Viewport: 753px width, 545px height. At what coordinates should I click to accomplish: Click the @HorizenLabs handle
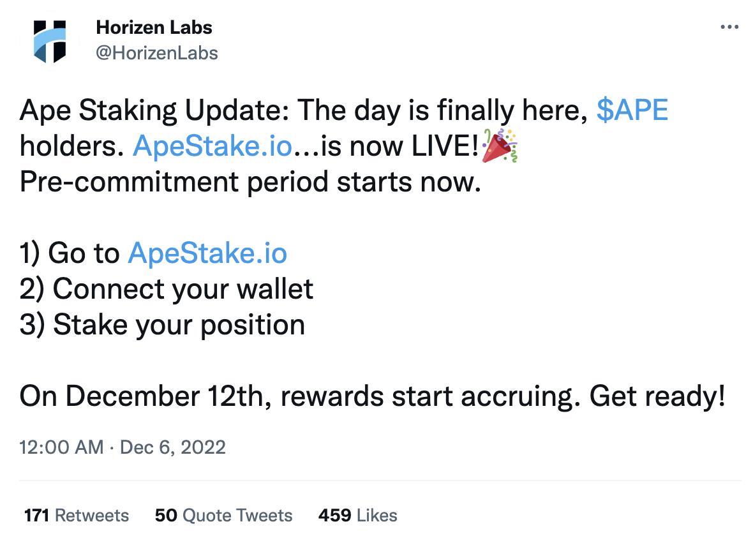pos(156,53)
